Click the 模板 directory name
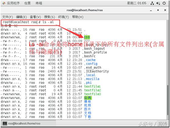 (x=88, y=102)
